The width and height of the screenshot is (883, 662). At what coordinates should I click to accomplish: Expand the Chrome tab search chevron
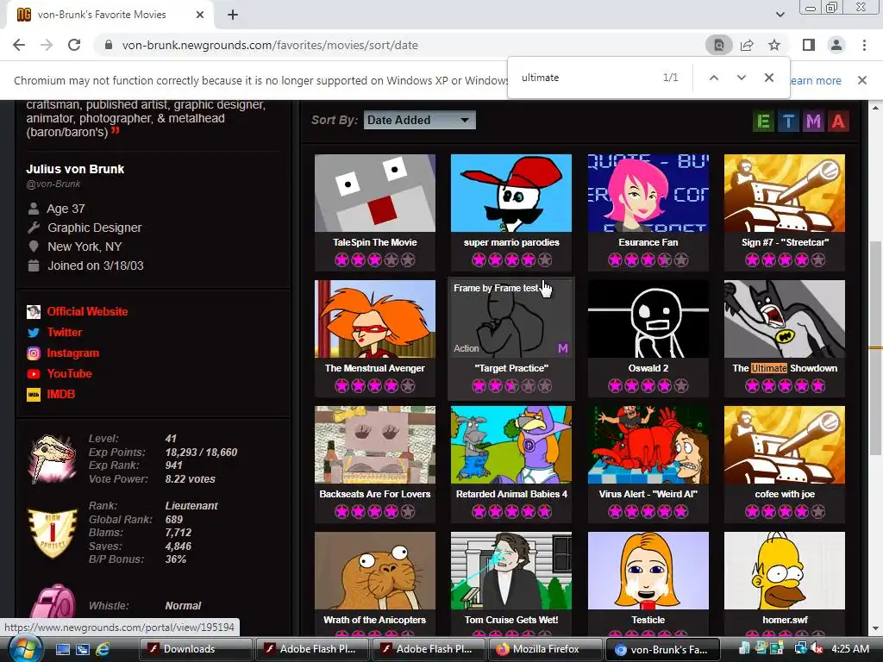[780, 15]
